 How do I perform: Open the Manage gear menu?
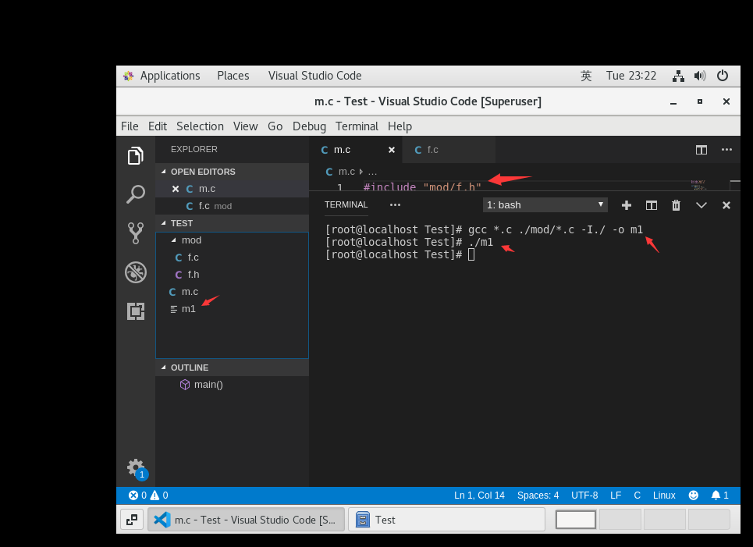point(136,466)
